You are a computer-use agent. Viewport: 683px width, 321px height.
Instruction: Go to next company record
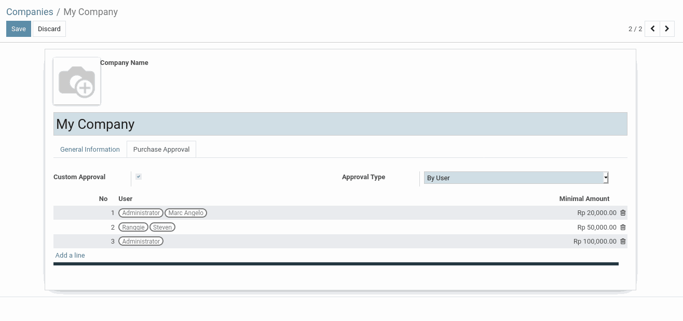(x=667, y=29)
